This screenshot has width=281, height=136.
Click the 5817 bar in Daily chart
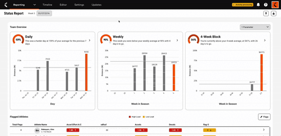click(x=77, y=79)
